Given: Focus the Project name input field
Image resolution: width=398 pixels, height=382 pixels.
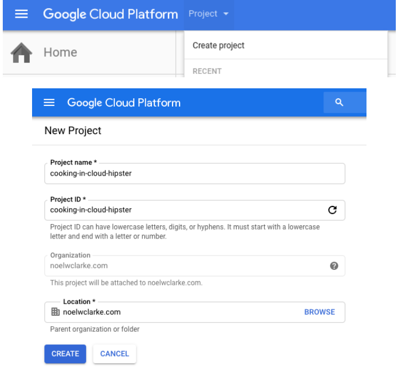Looking at the screenshot, I should click(x=193, y=173).
